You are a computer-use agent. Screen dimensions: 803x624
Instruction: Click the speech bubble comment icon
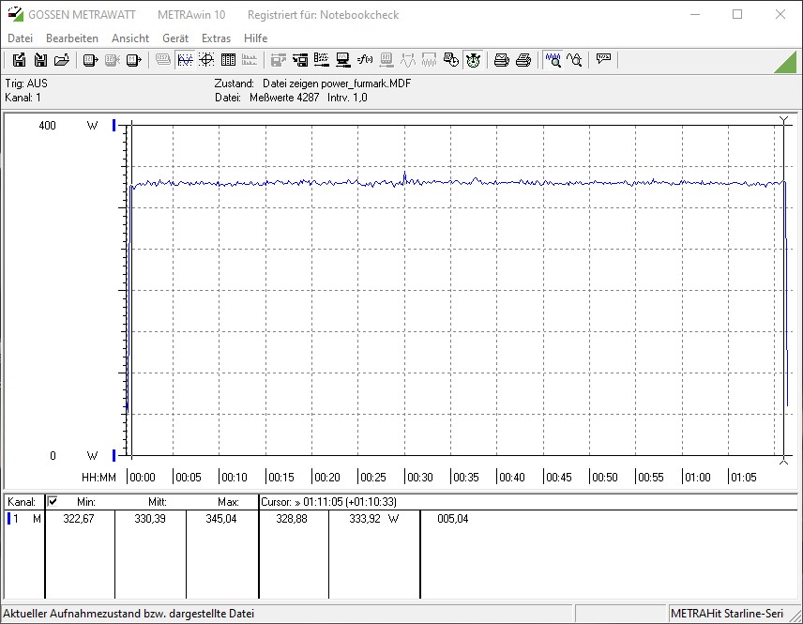click(603, 60)
